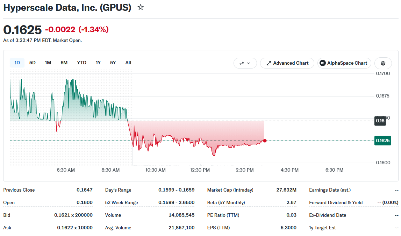Show year-to-date YTD chart

coord(81,63)
